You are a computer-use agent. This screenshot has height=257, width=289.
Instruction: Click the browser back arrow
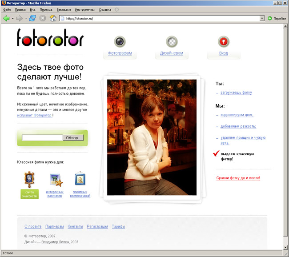coord(6,18)
